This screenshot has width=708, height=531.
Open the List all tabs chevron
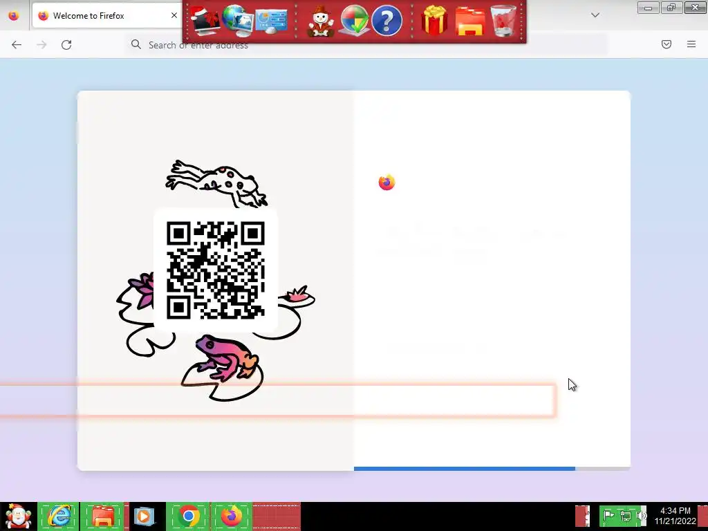click(595, 15)
